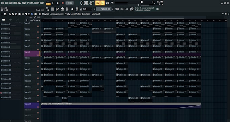230x122 pixels.
Task: Start playback with the play button
Action: coord(53,3)
